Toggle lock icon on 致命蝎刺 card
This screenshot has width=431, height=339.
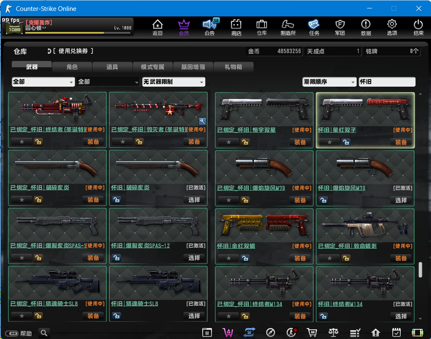346,258
